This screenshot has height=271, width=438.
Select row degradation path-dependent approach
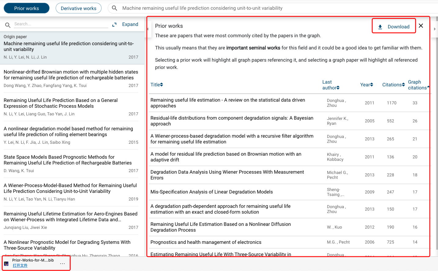289,209
